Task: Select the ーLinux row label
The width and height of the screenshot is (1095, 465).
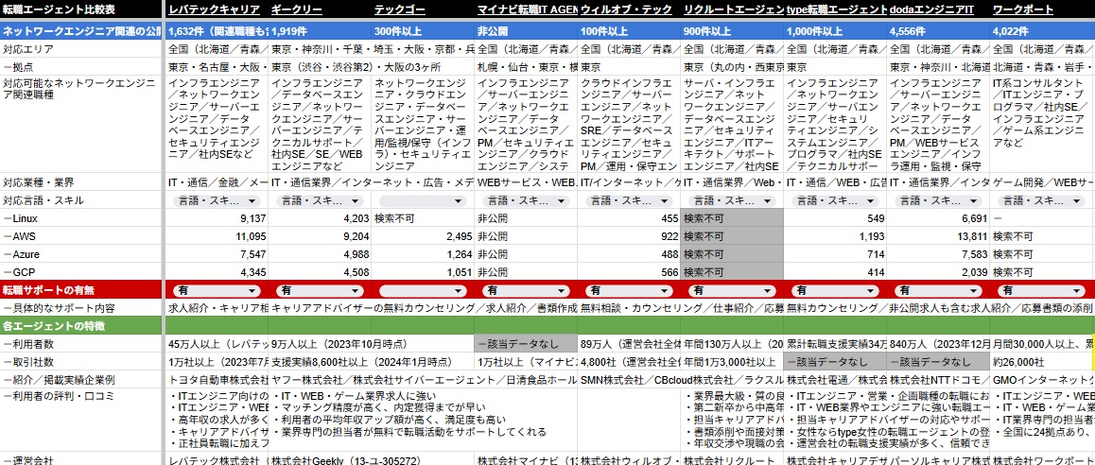Action: point(80,218)
